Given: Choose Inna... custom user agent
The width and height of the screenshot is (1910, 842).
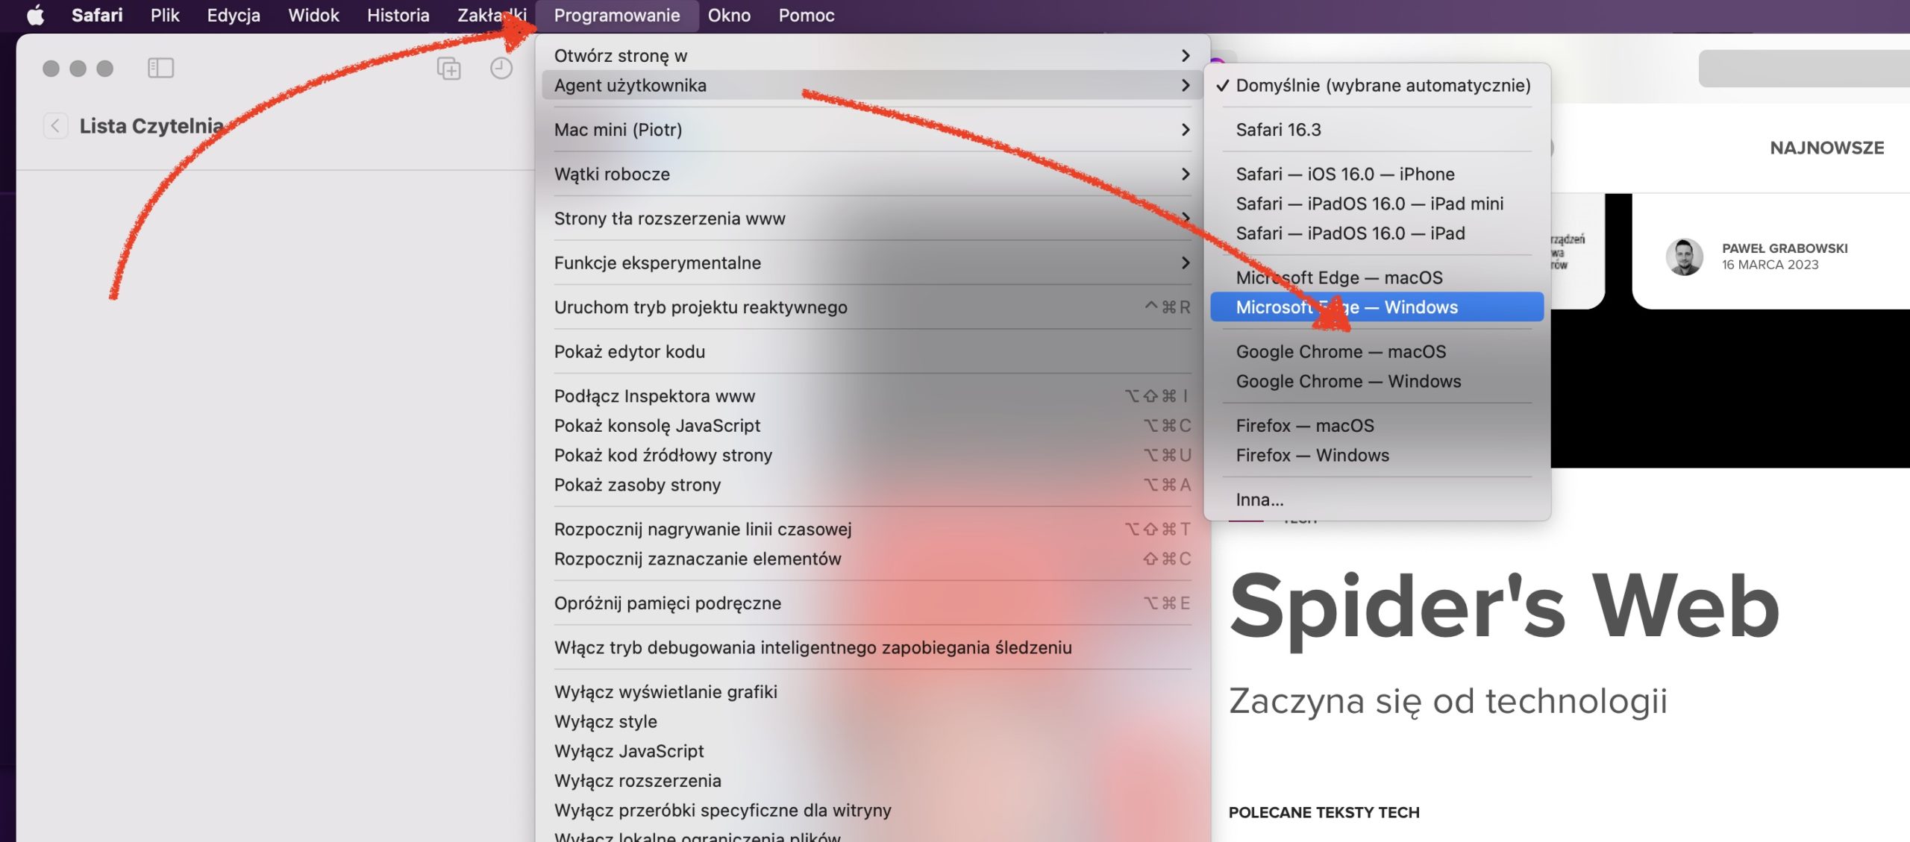Looking at the screenshot, I should 1377,500.
